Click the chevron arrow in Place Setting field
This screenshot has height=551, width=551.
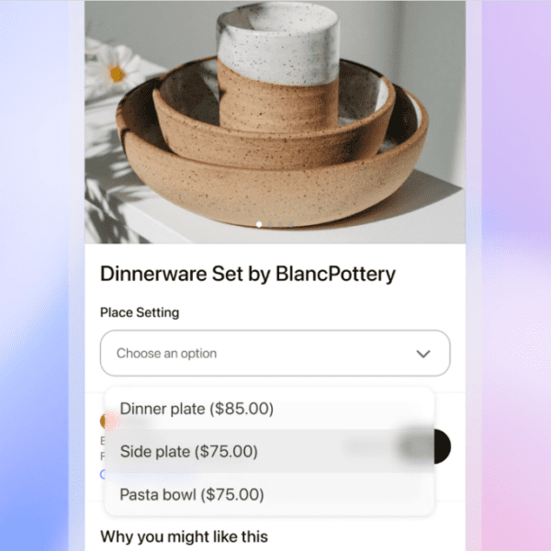pos(423,354)
